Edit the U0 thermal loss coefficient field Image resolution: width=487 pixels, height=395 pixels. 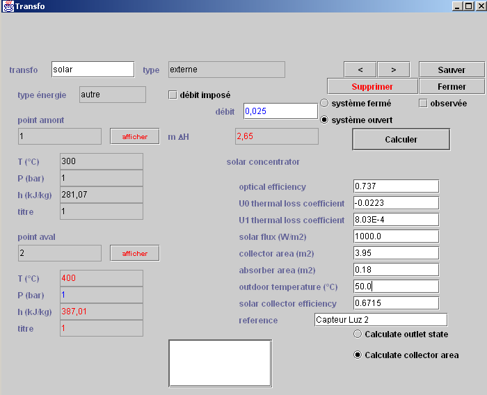pyautogui.click(x=397, y=203)
